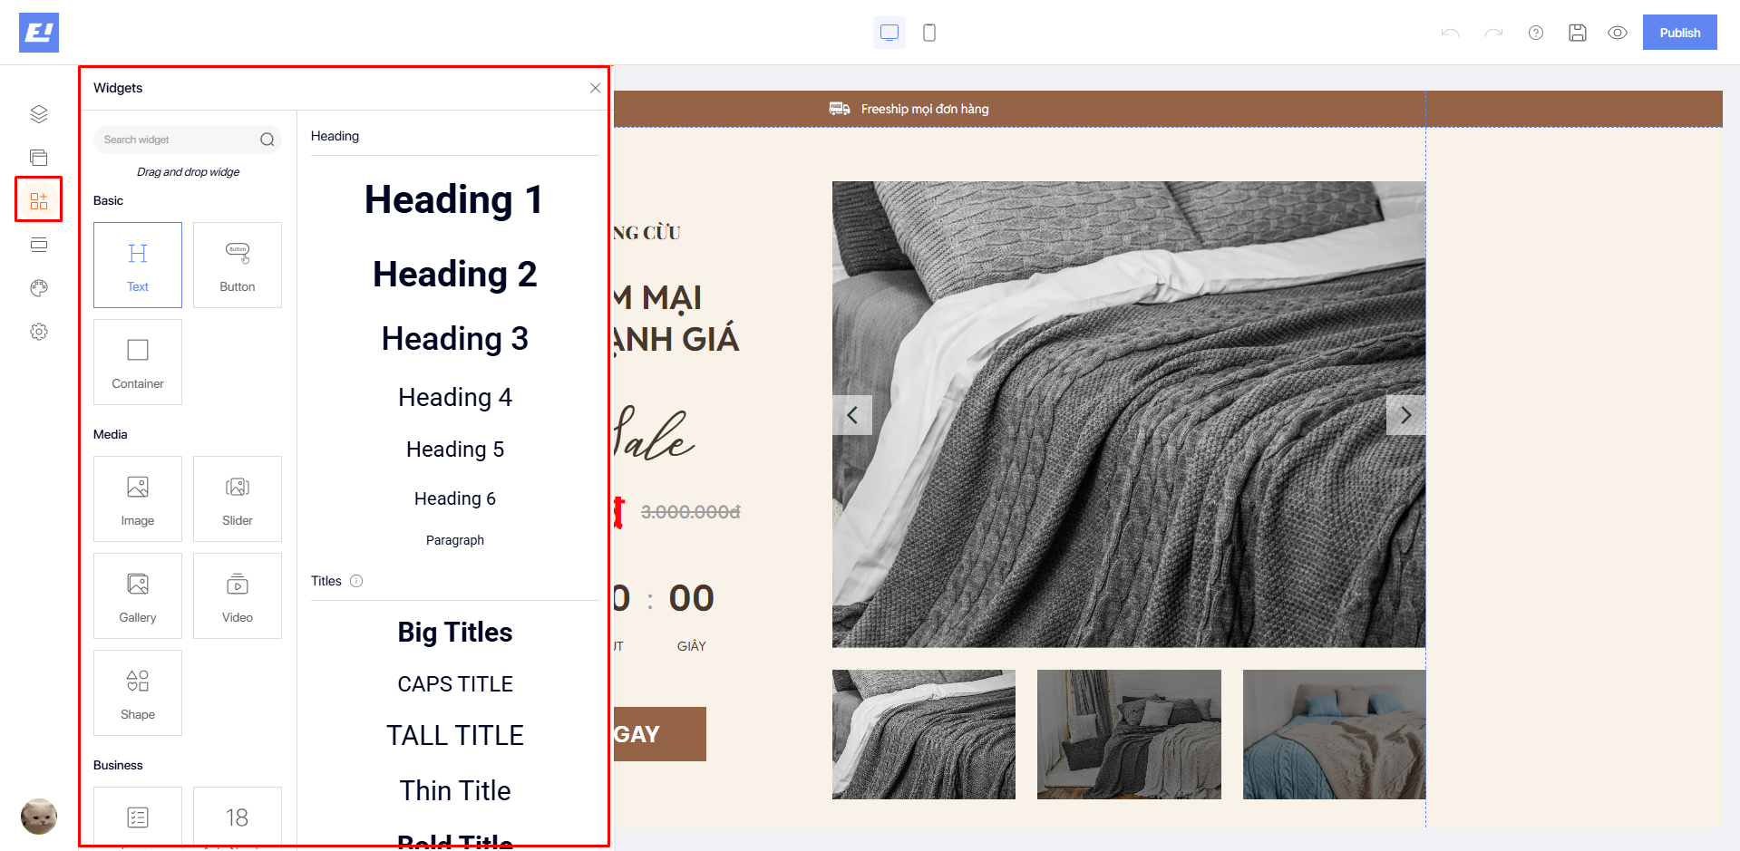Click the help question mark icon

(x=1535, y=33)
